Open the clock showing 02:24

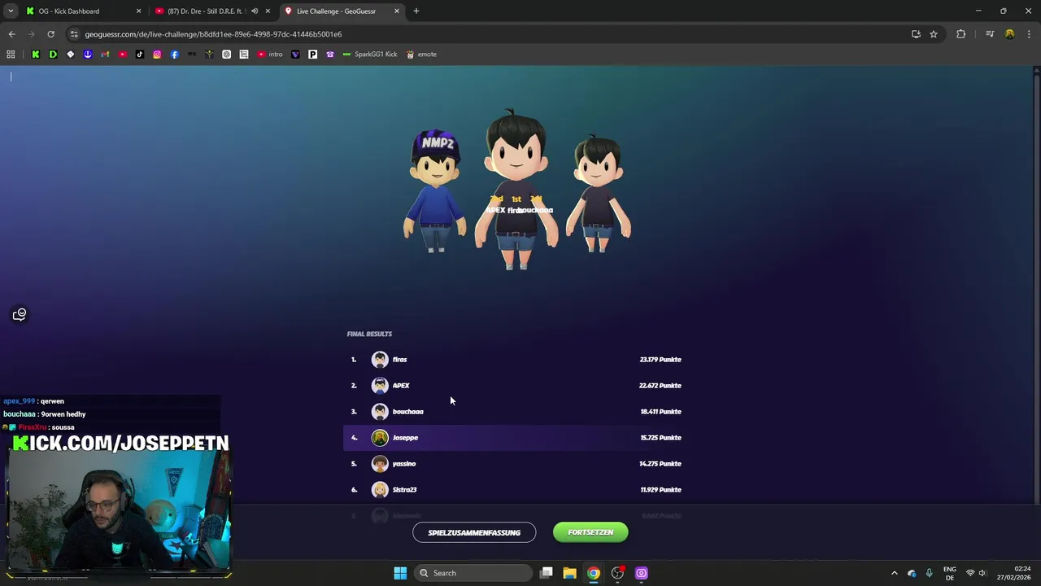1013,573
